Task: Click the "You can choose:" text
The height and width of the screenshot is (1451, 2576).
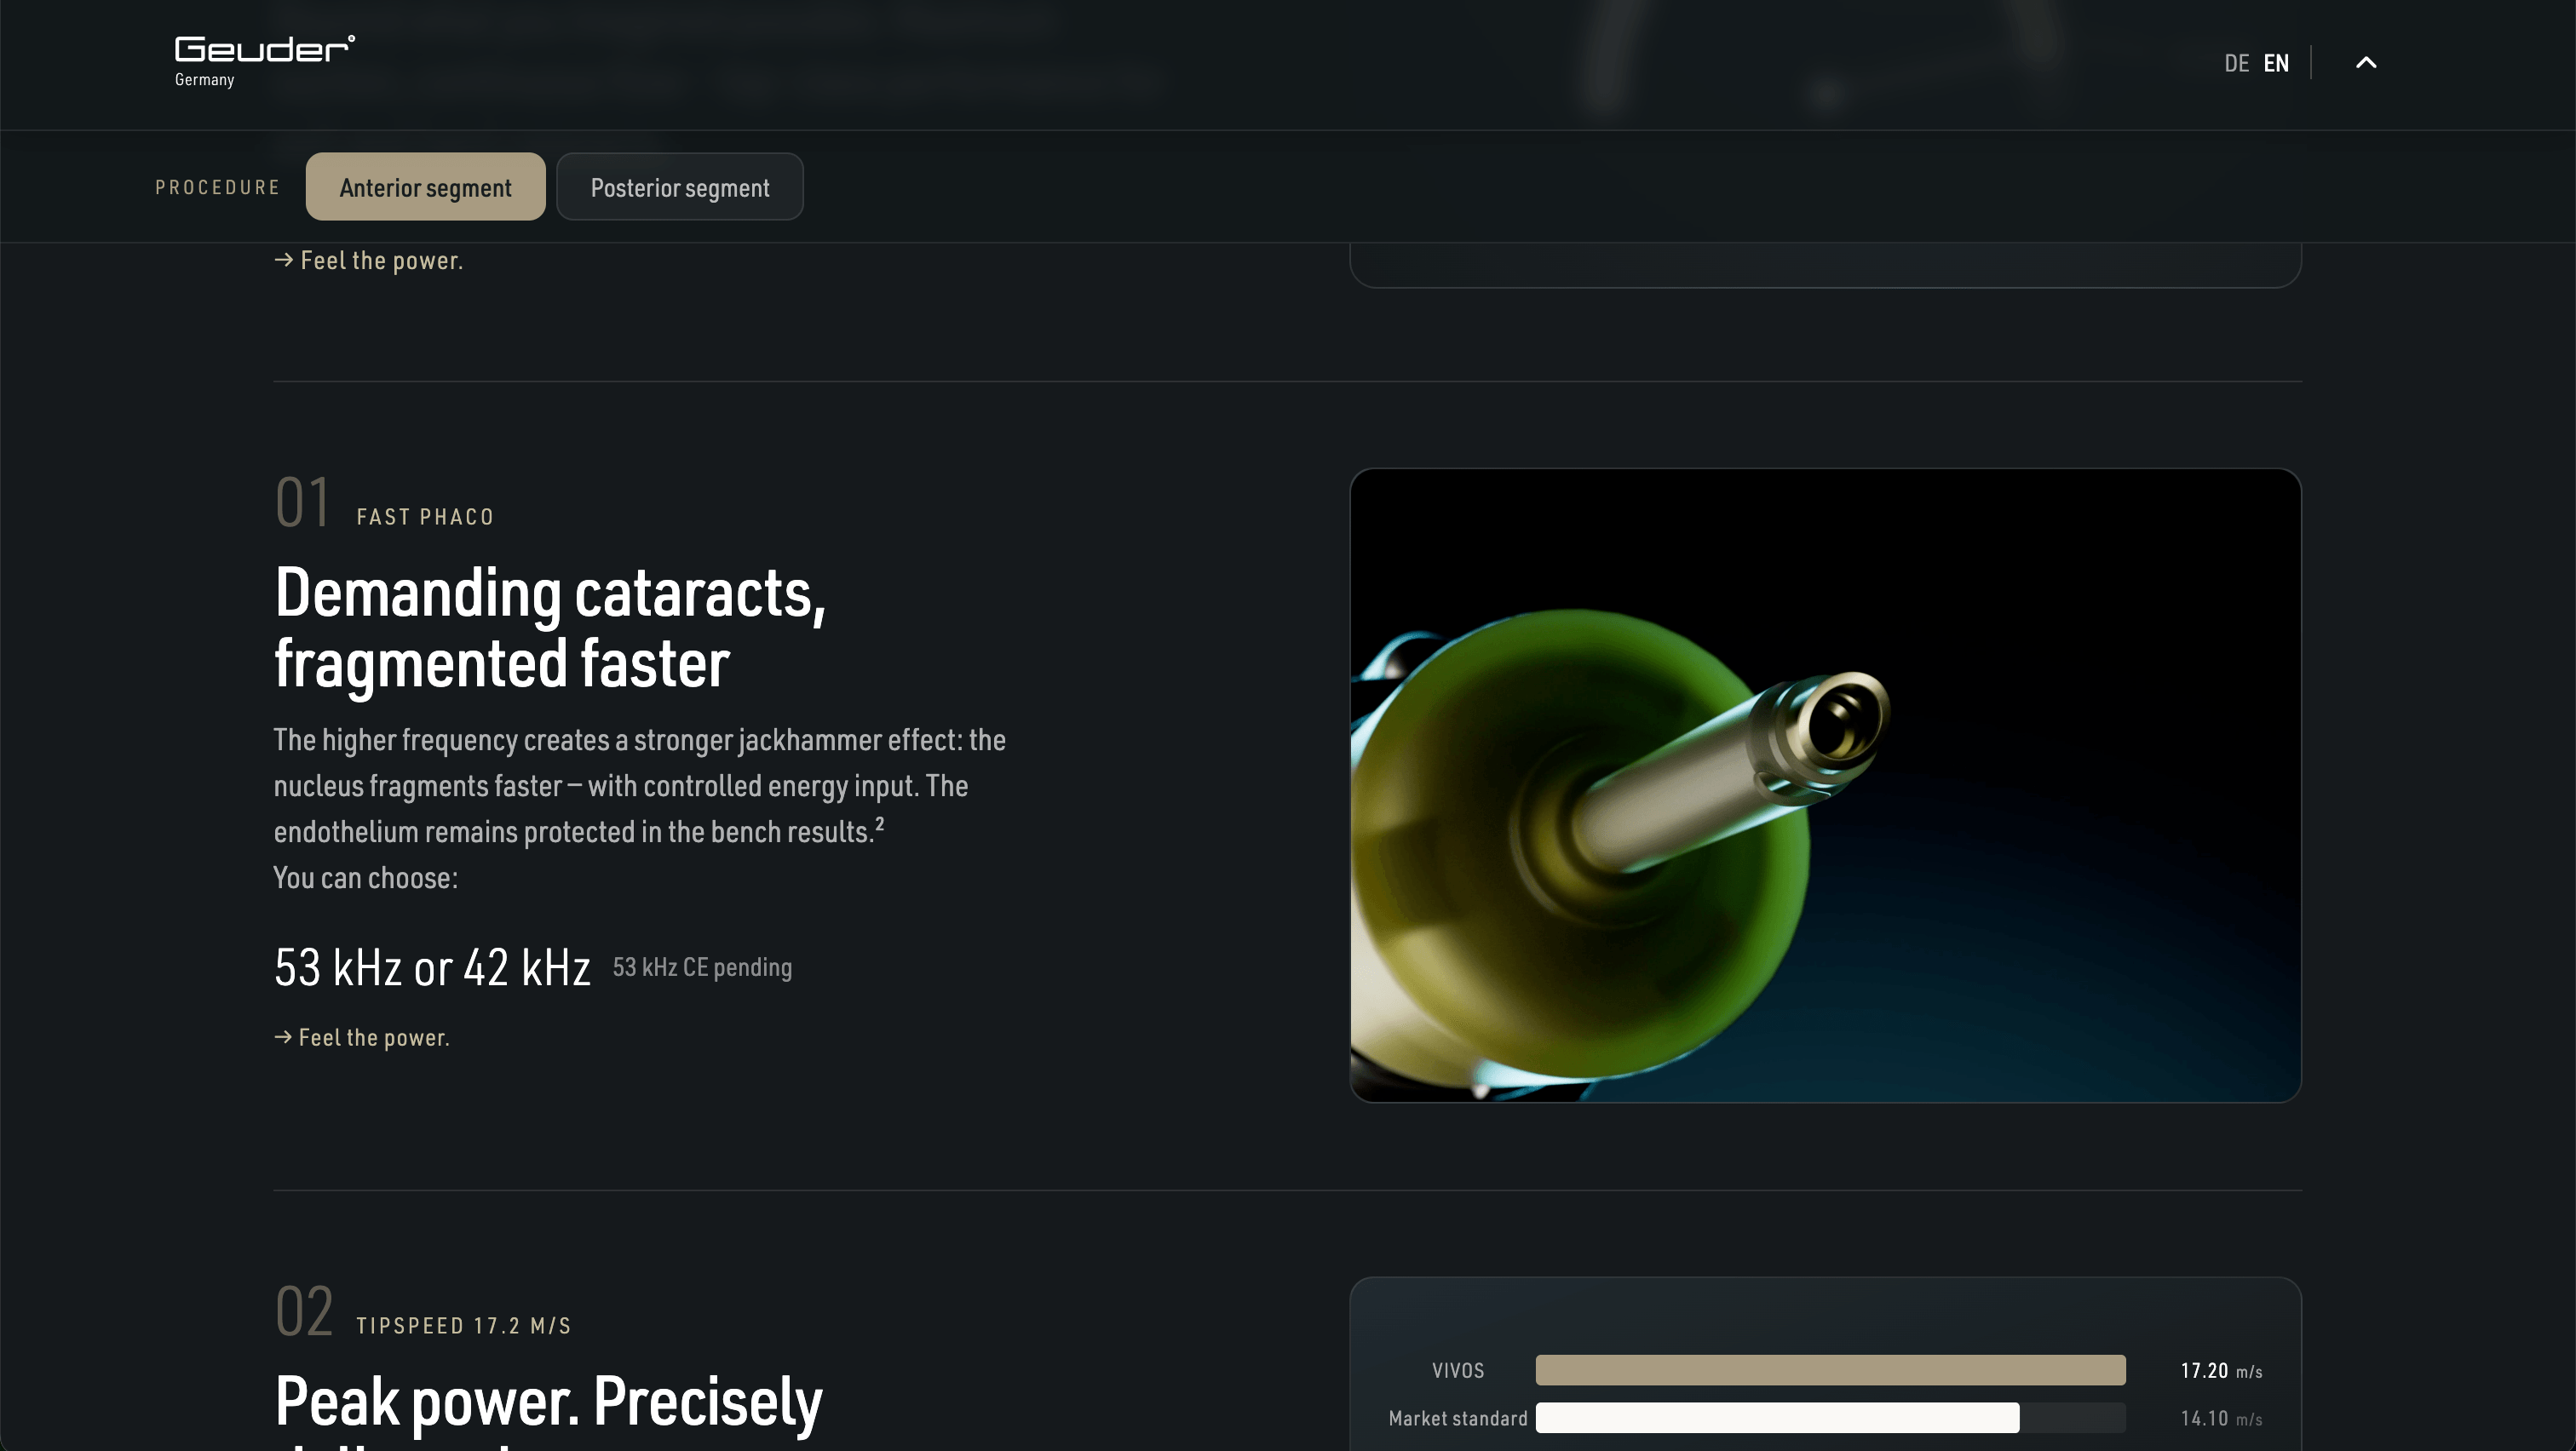Action: click(x=365, y=877)
